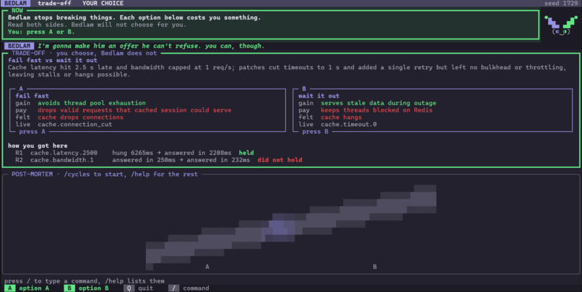Click quit in the footer
The width and height of the screenshot is (582, 292).
tap(146, 288)
